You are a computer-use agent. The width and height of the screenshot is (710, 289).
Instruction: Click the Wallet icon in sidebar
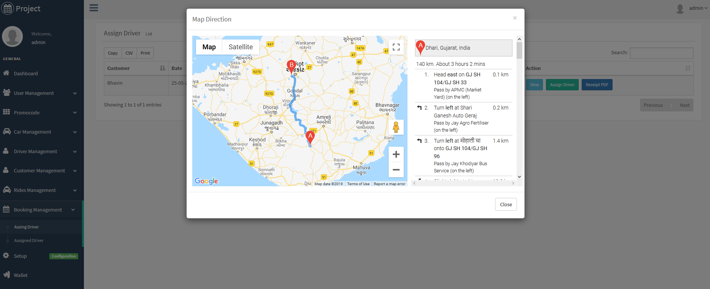(7, 275)
